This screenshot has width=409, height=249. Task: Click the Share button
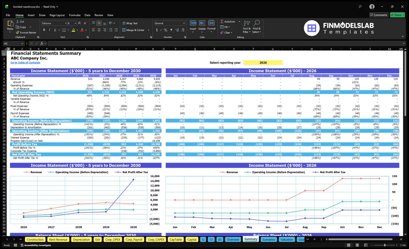pos(397,15)
